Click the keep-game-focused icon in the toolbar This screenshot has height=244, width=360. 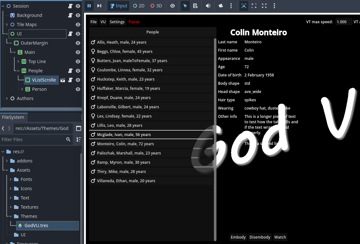click(x=244, y=6)
